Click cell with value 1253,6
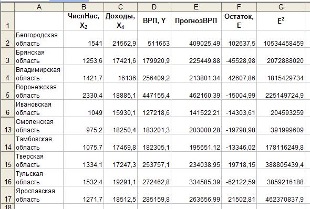310x209 pixels. point(84,56)
